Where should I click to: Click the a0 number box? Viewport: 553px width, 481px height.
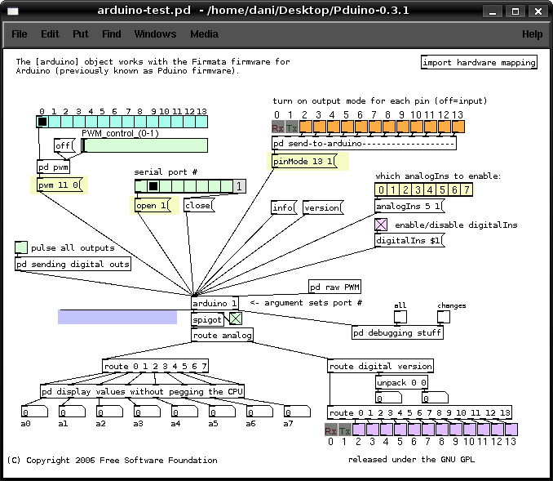pos(33,412)
